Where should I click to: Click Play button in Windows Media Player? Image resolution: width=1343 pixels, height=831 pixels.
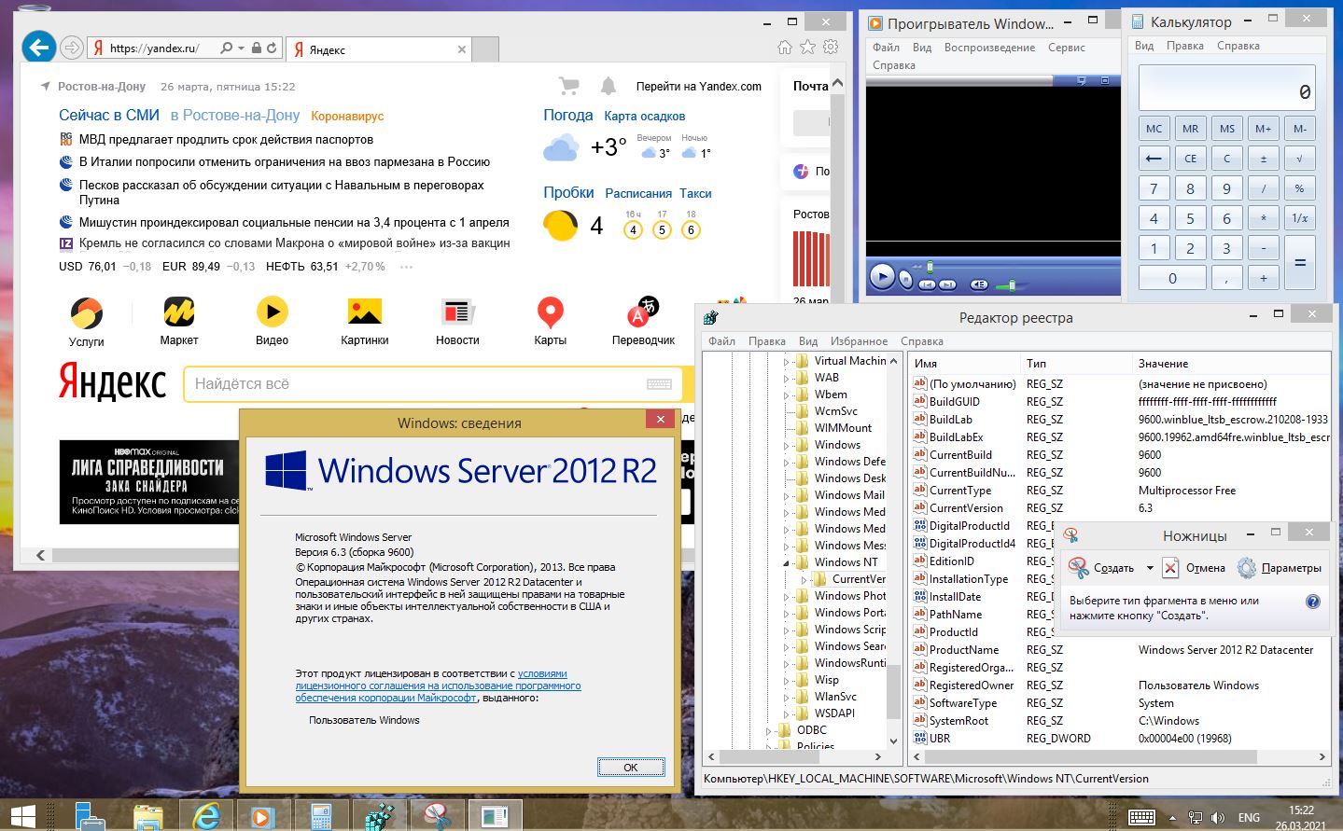point(882,276)
